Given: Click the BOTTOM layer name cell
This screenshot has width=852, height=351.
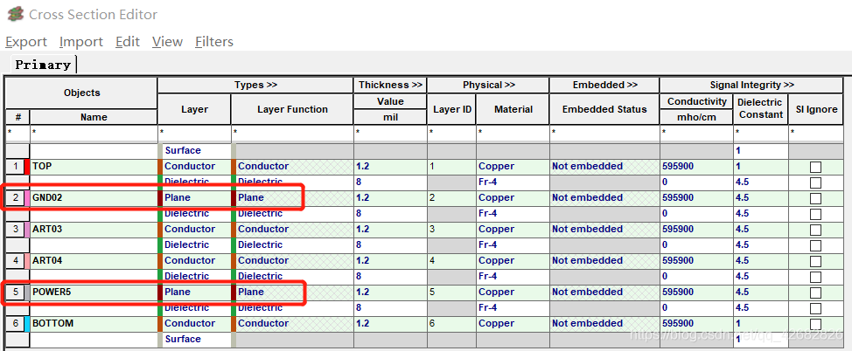Looking at the screenshot, I should [94, 323].
